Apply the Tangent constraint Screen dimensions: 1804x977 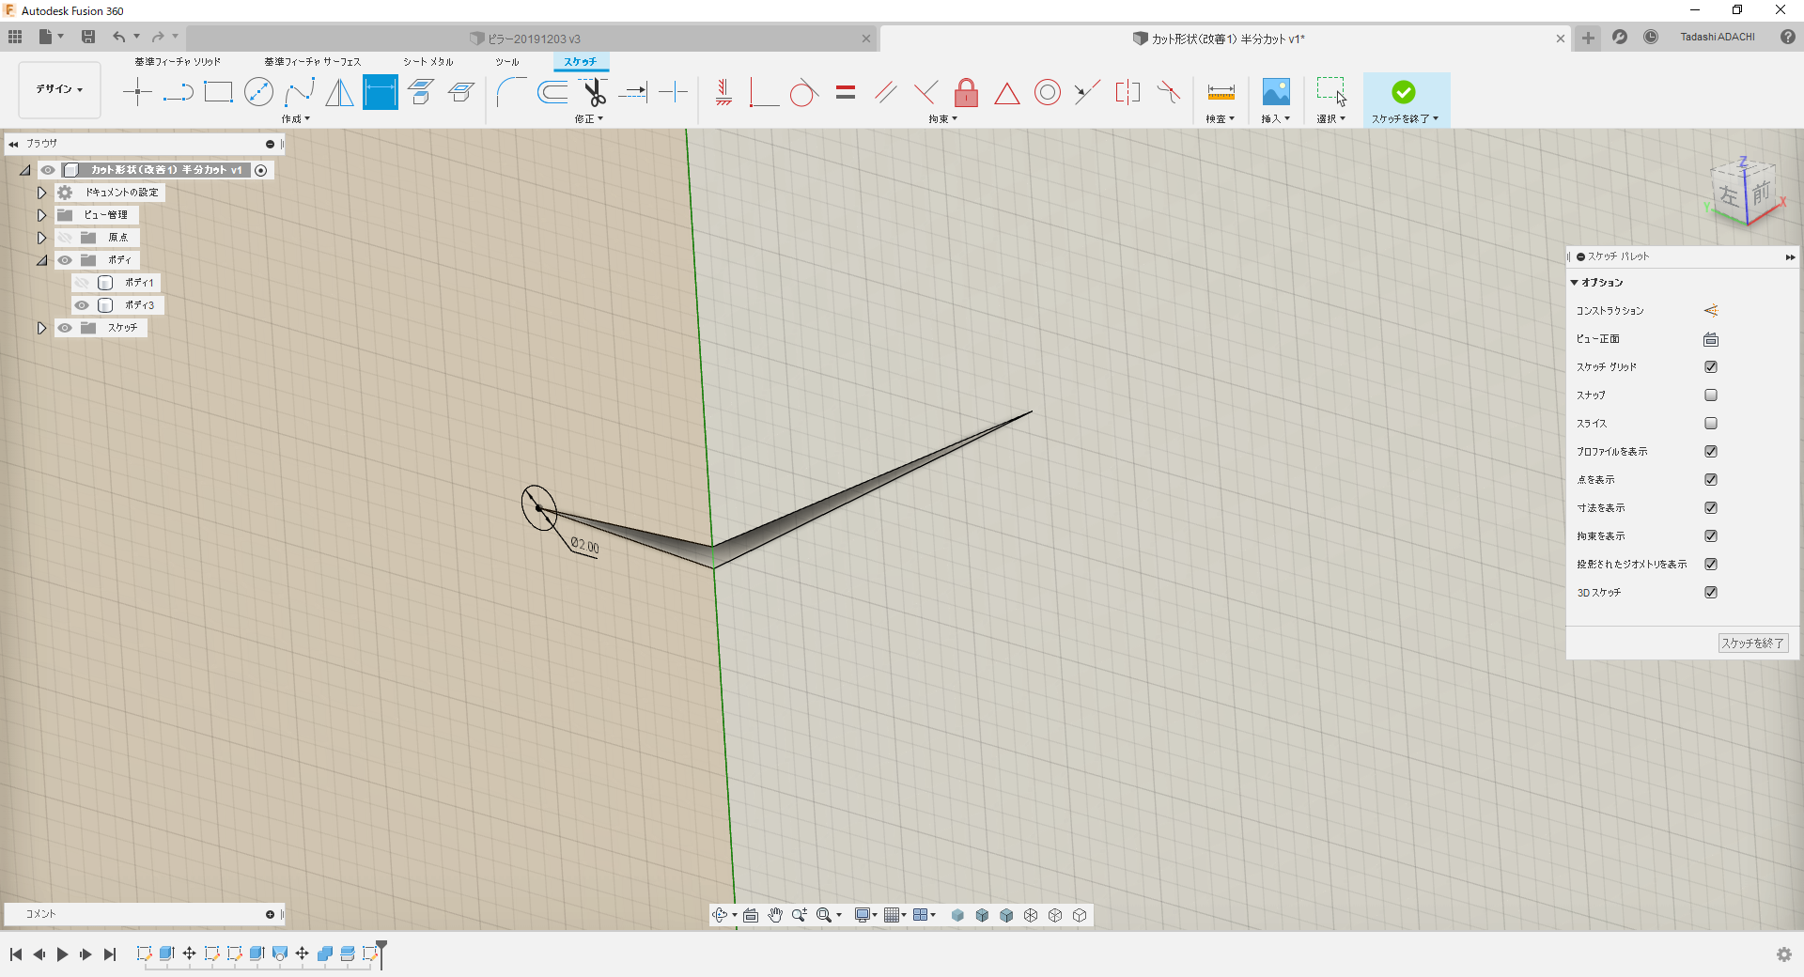coord(803,92)
